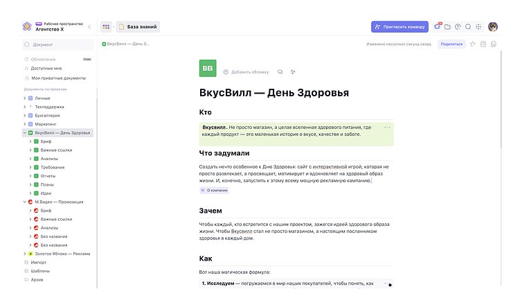Expand Золотое Яблоко — Реклама project
The image size is (520, 307).
pos(24,254)
